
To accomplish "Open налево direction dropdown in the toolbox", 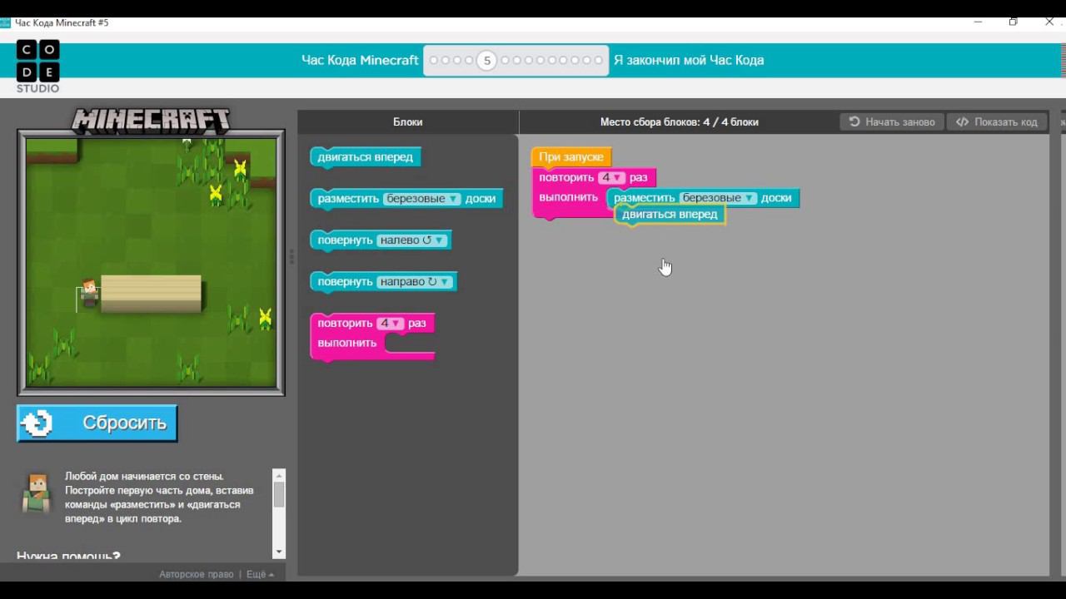I will [x=411, y=240].
